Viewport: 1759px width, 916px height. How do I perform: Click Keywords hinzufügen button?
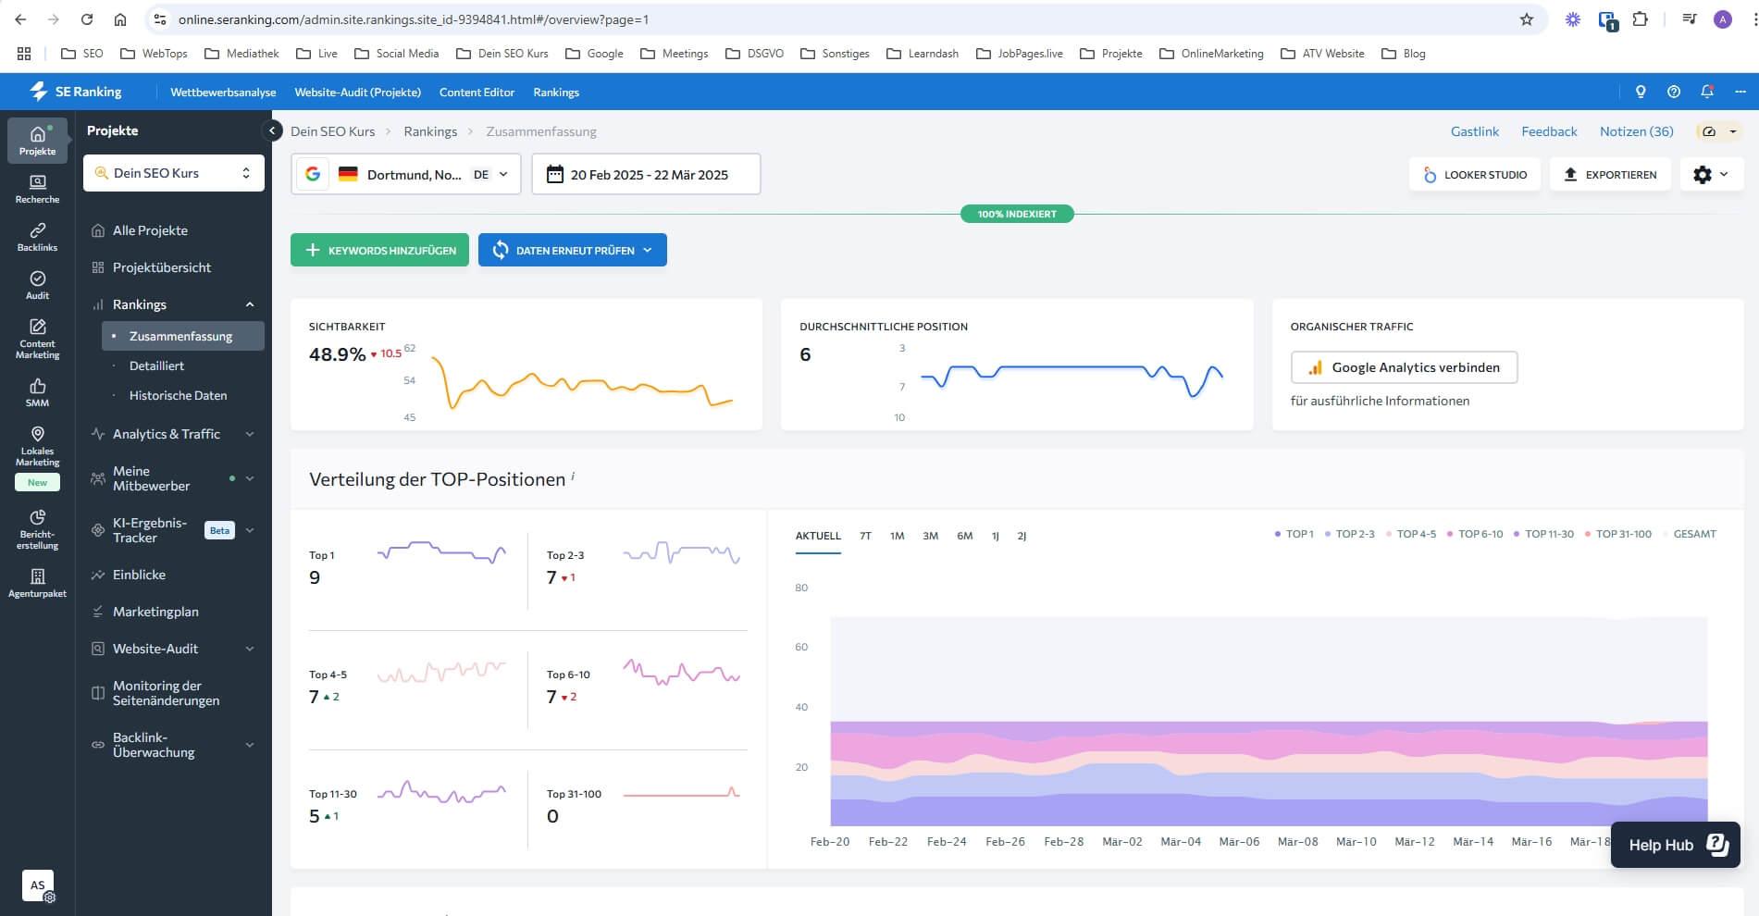(x=379, y=250)
